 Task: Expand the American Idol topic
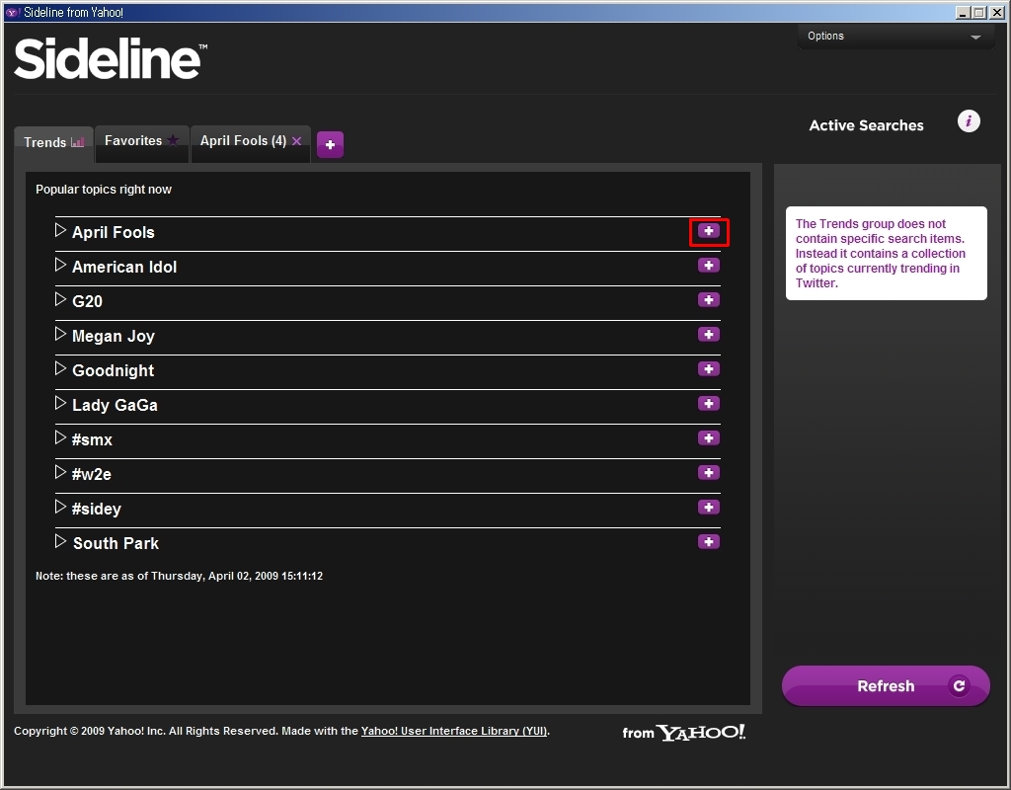[60, 265]
